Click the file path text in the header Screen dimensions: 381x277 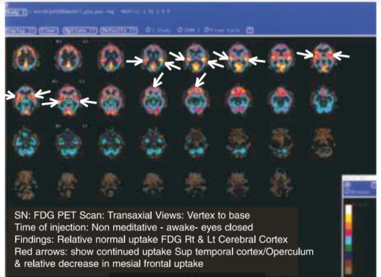(74, 12)
